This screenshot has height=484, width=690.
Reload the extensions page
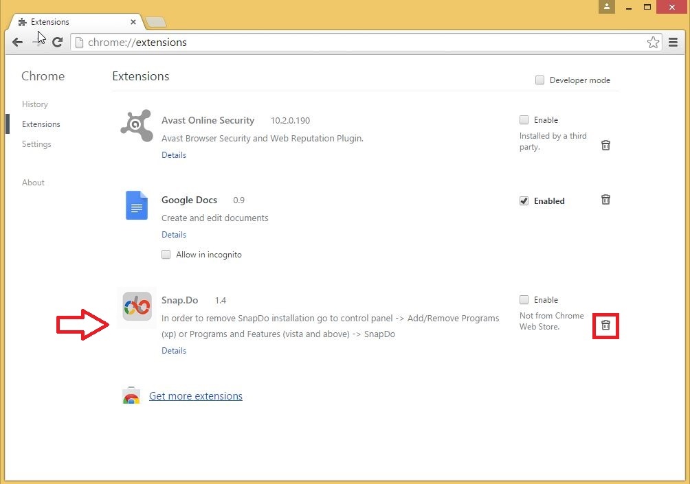pos(58,42)
